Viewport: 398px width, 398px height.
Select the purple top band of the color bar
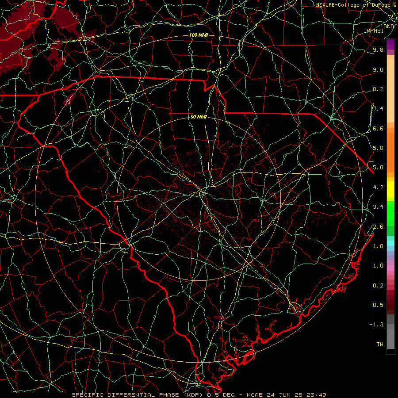pyautogui.click(x=390, y=44)
